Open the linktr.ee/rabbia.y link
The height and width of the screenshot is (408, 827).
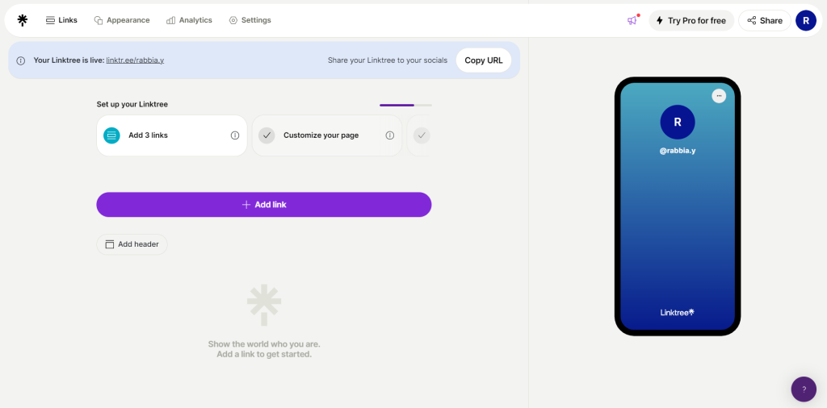tap(135, 60)
